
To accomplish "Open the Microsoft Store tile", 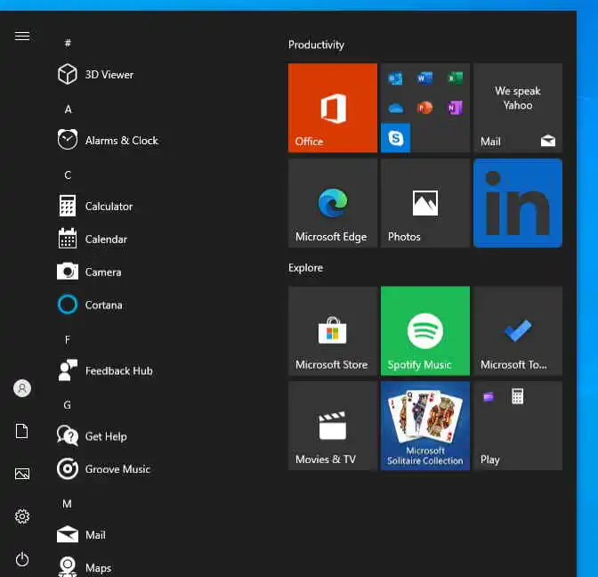I will tap(333, 331).
